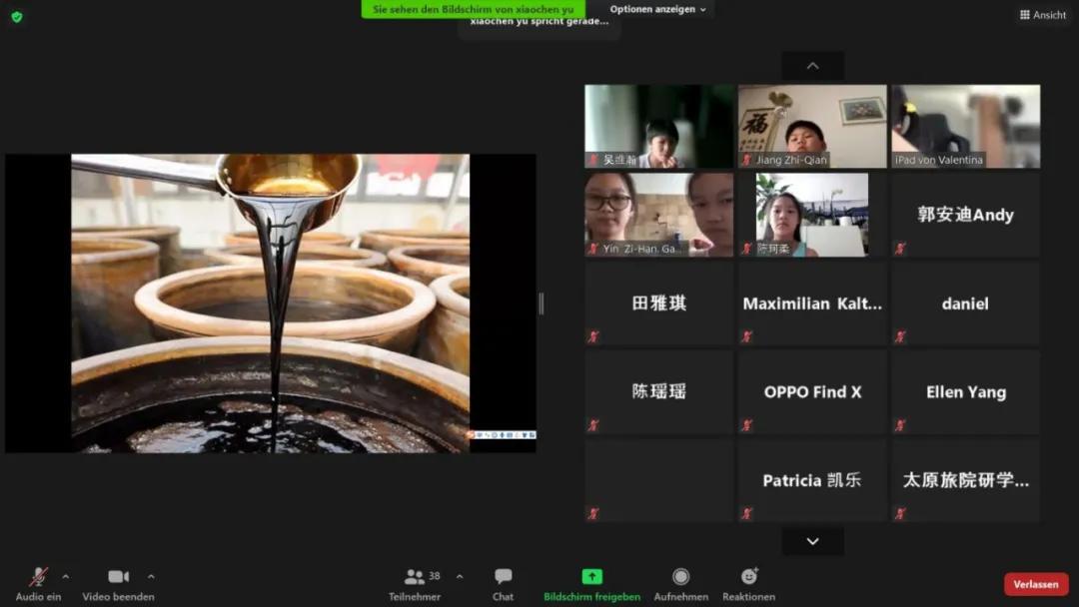The width and height of the screenshot is (1079, 607).
Task: Unmute microphone with Audio ein
Action: tap(38, 583)
